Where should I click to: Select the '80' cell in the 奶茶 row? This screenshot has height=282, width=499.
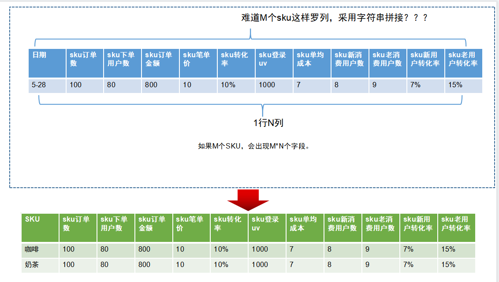[115, 265]
